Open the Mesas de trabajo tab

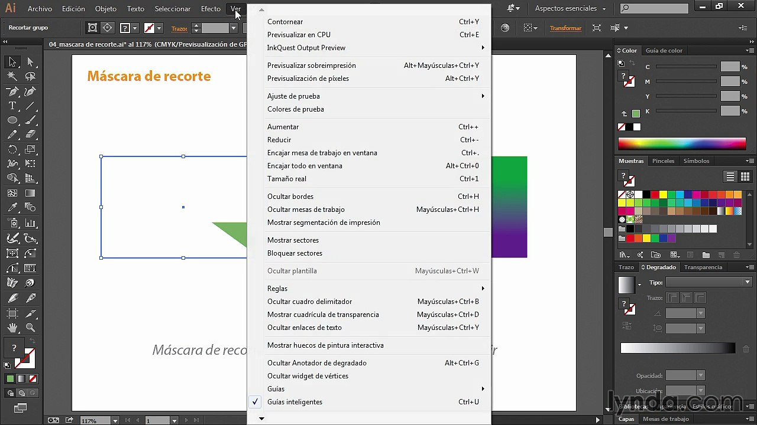[665, 419]
